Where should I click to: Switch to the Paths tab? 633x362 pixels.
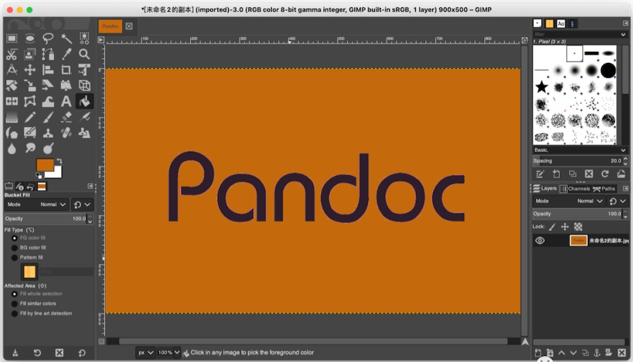604,189
